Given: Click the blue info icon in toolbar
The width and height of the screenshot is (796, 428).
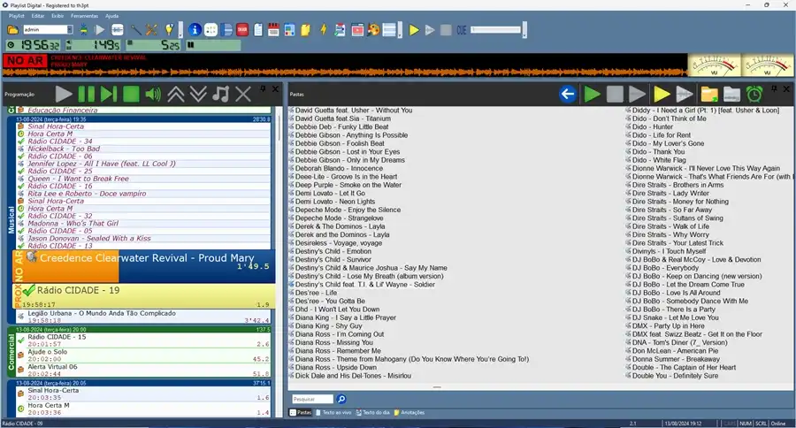Looking at the screenshot, I should [x=195, y=30].
